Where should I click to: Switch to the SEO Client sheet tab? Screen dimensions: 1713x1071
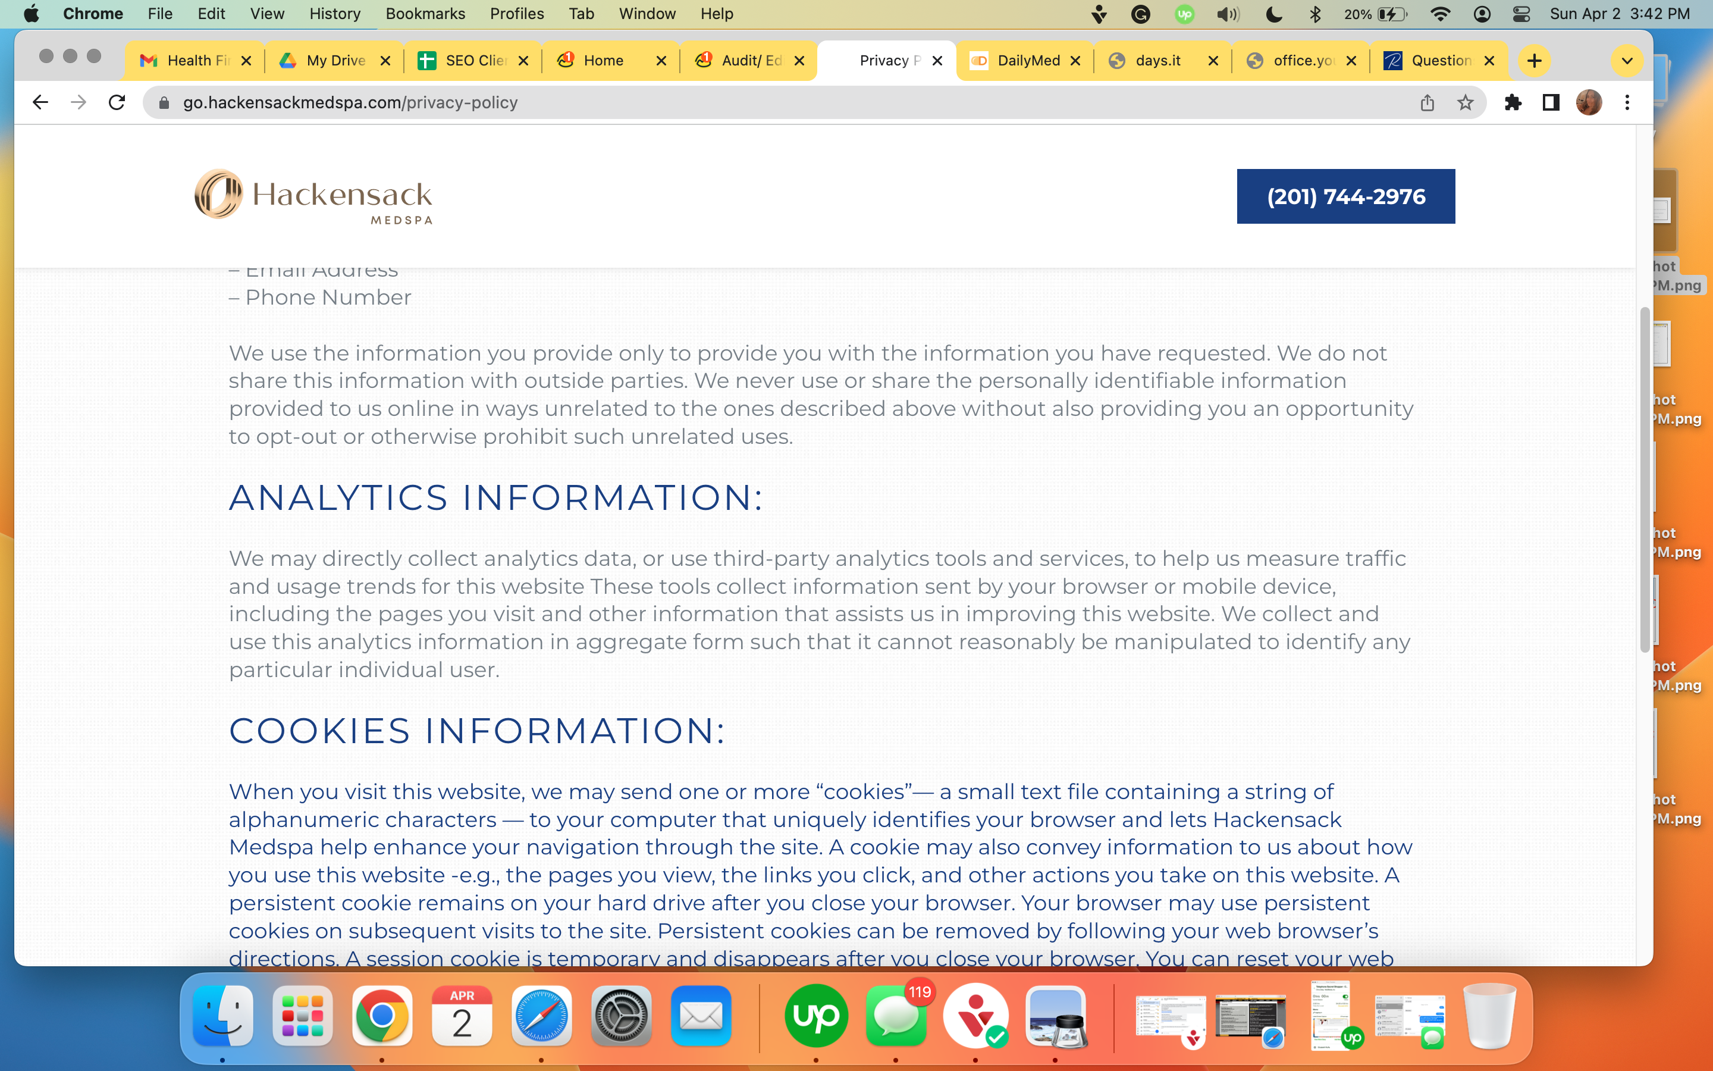click(x=473, y=61)
